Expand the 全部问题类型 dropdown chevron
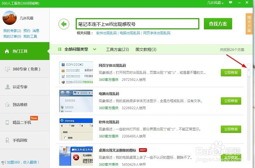 (95, 49)
